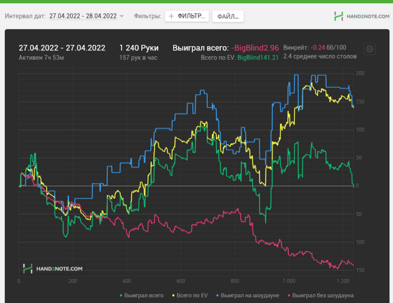Click chart title date 27.04.2022 - 27.04.2022

coord(62,48)
